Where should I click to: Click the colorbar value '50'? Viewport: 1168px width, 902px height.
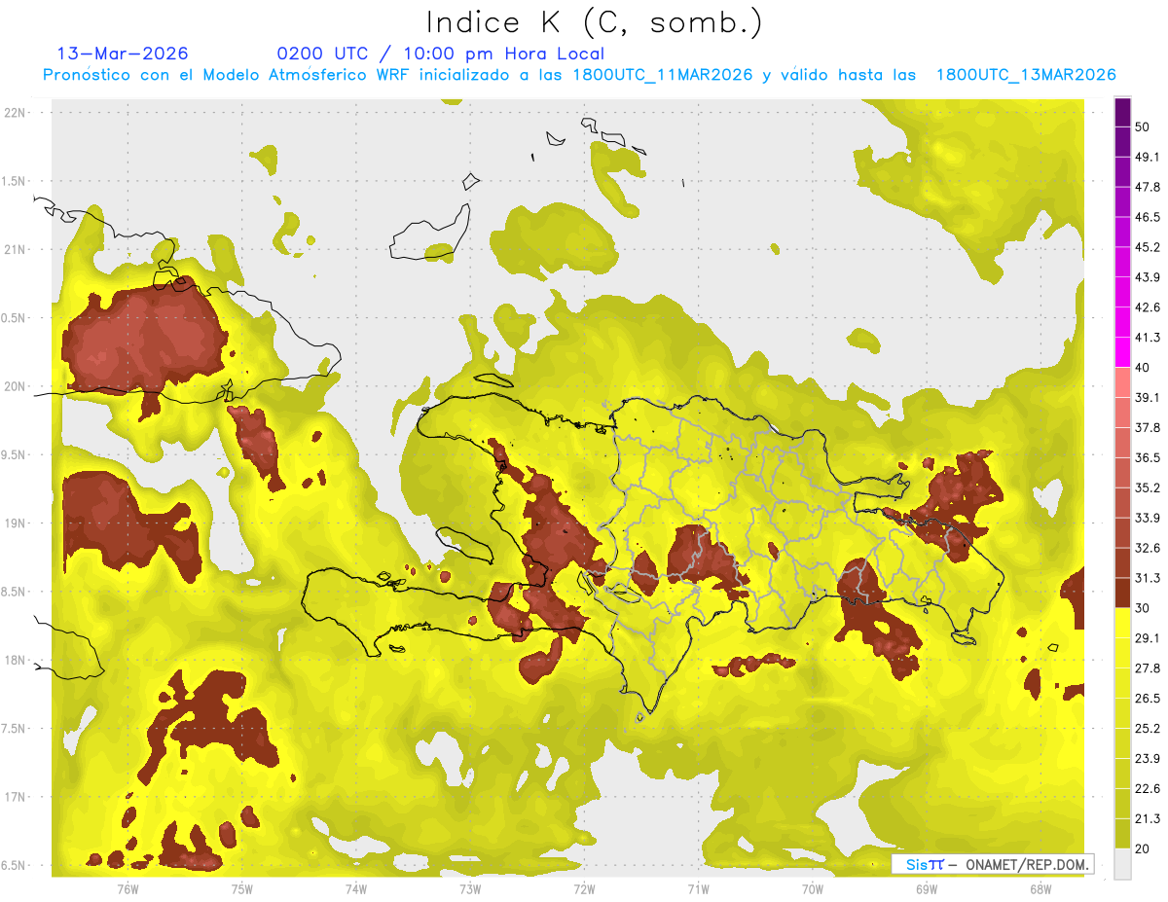(1143, 126)
